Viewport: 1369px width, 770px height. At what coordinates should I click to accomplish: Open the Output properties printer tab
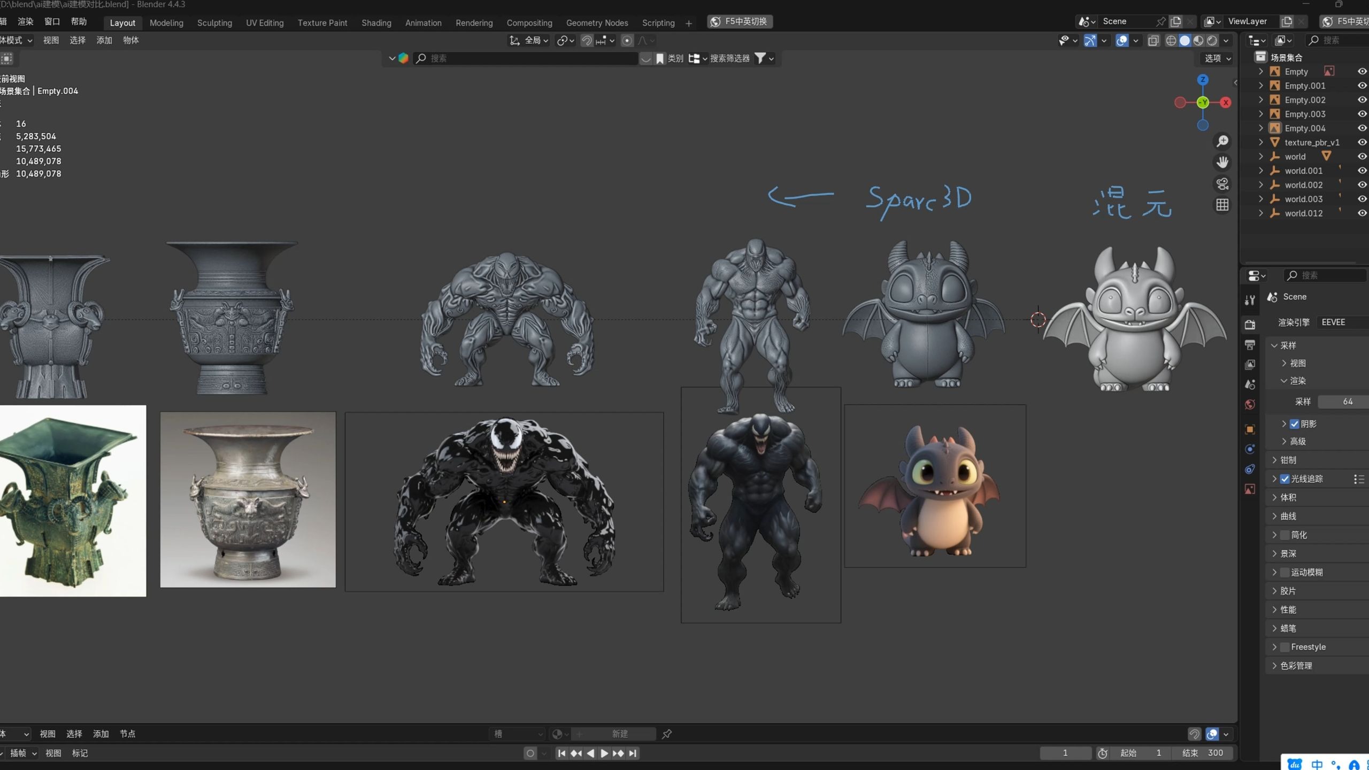click(x=1250, y=344)
